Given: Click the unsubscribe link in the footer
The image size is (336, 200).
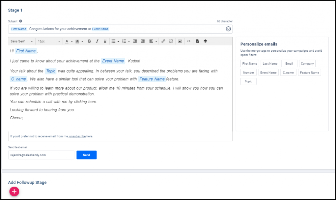Looking at the screenshot, I should [x=77, y=136].
